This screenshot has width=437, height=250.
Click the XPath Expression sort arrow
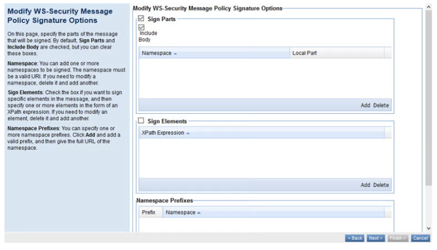coord(188,133)
